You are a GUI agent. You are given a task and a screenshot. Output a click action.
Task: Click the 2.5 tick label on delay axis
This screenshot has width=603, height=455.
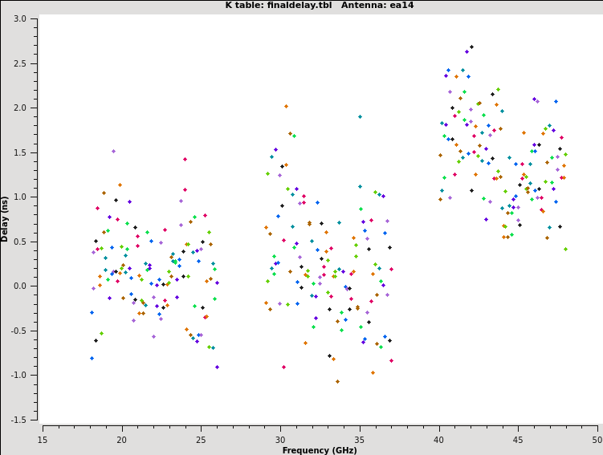(x=21, y=63)
